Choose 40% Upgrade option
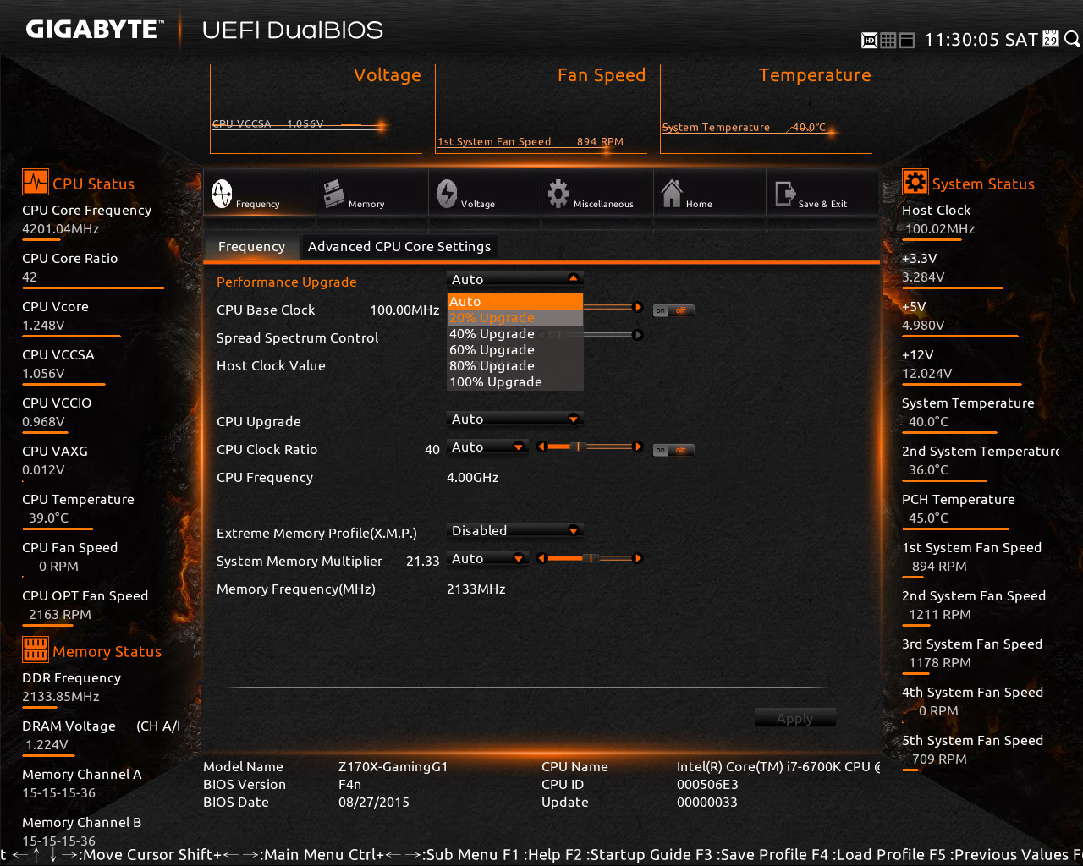This screenshot has width=1083, height=866. (x=515, y=334)
